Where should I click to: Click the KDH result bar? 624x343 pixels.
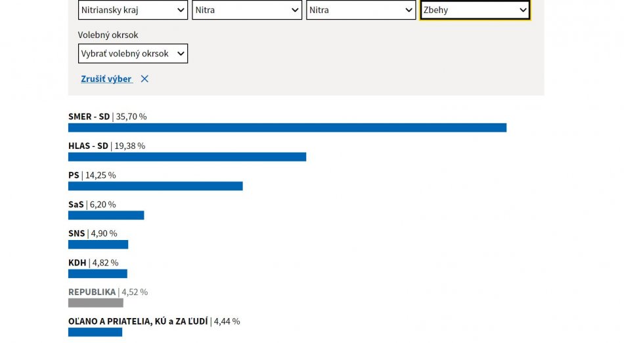tap(97, 273)
